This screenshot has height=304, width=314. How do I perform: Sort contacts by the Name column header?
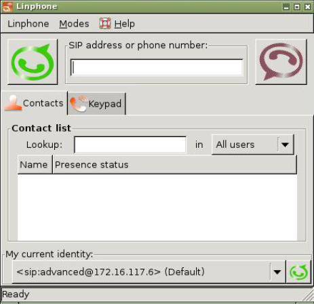(x=35, y=165)
